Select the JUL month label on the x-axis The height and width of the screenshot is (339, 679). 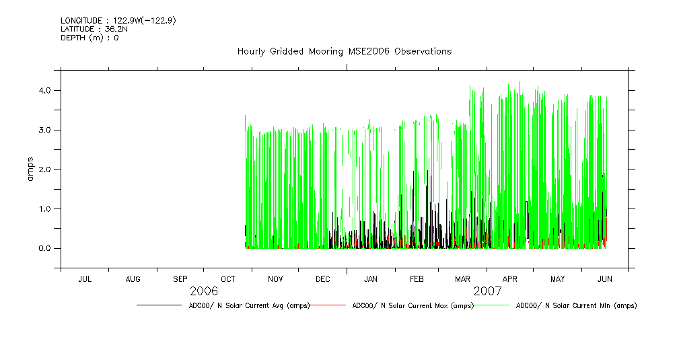(x=85, y=278)
